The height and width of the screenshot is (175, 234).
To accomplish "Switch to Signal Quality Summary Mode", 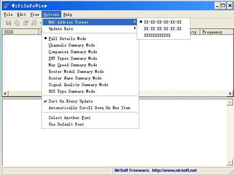I will (x=90, y=85).
